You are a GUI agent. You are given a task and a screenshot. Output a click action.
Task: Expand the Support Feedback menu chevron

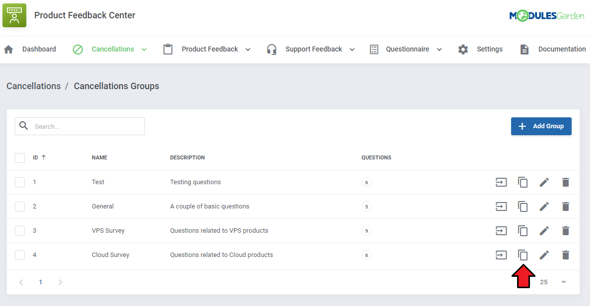[352, 50]
